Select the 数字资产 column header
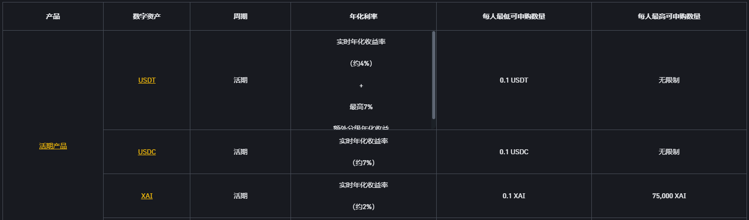This screenshot has height=220, width=749. 147,16
